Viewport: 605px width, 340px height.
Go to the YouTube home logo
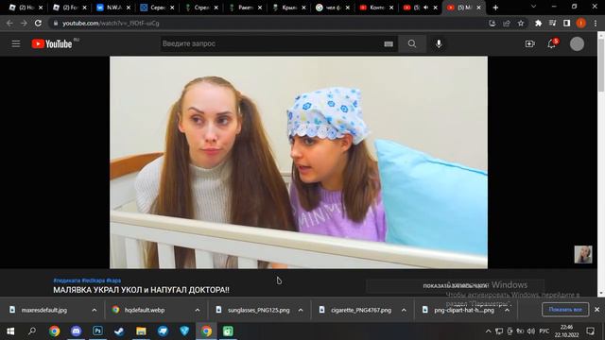coord(52,44)
